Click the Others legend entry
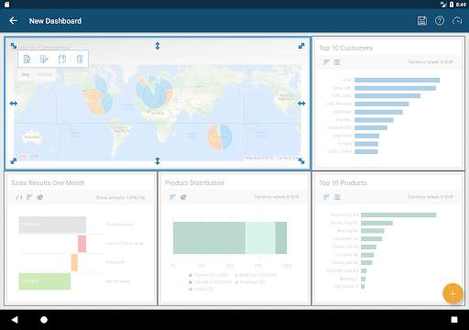Viewport: 469px width, 330px height. (x=202, y=289)
